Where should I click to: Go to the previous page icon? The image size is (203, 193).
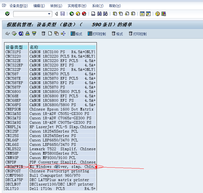click(x=121, y=14)
